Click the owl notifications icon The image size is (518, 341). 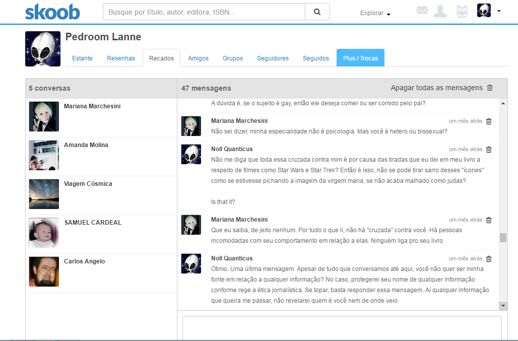tap(462, 12)
